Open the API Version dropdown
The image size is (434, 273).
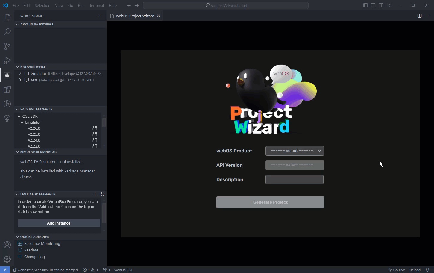tap(295, 165)
